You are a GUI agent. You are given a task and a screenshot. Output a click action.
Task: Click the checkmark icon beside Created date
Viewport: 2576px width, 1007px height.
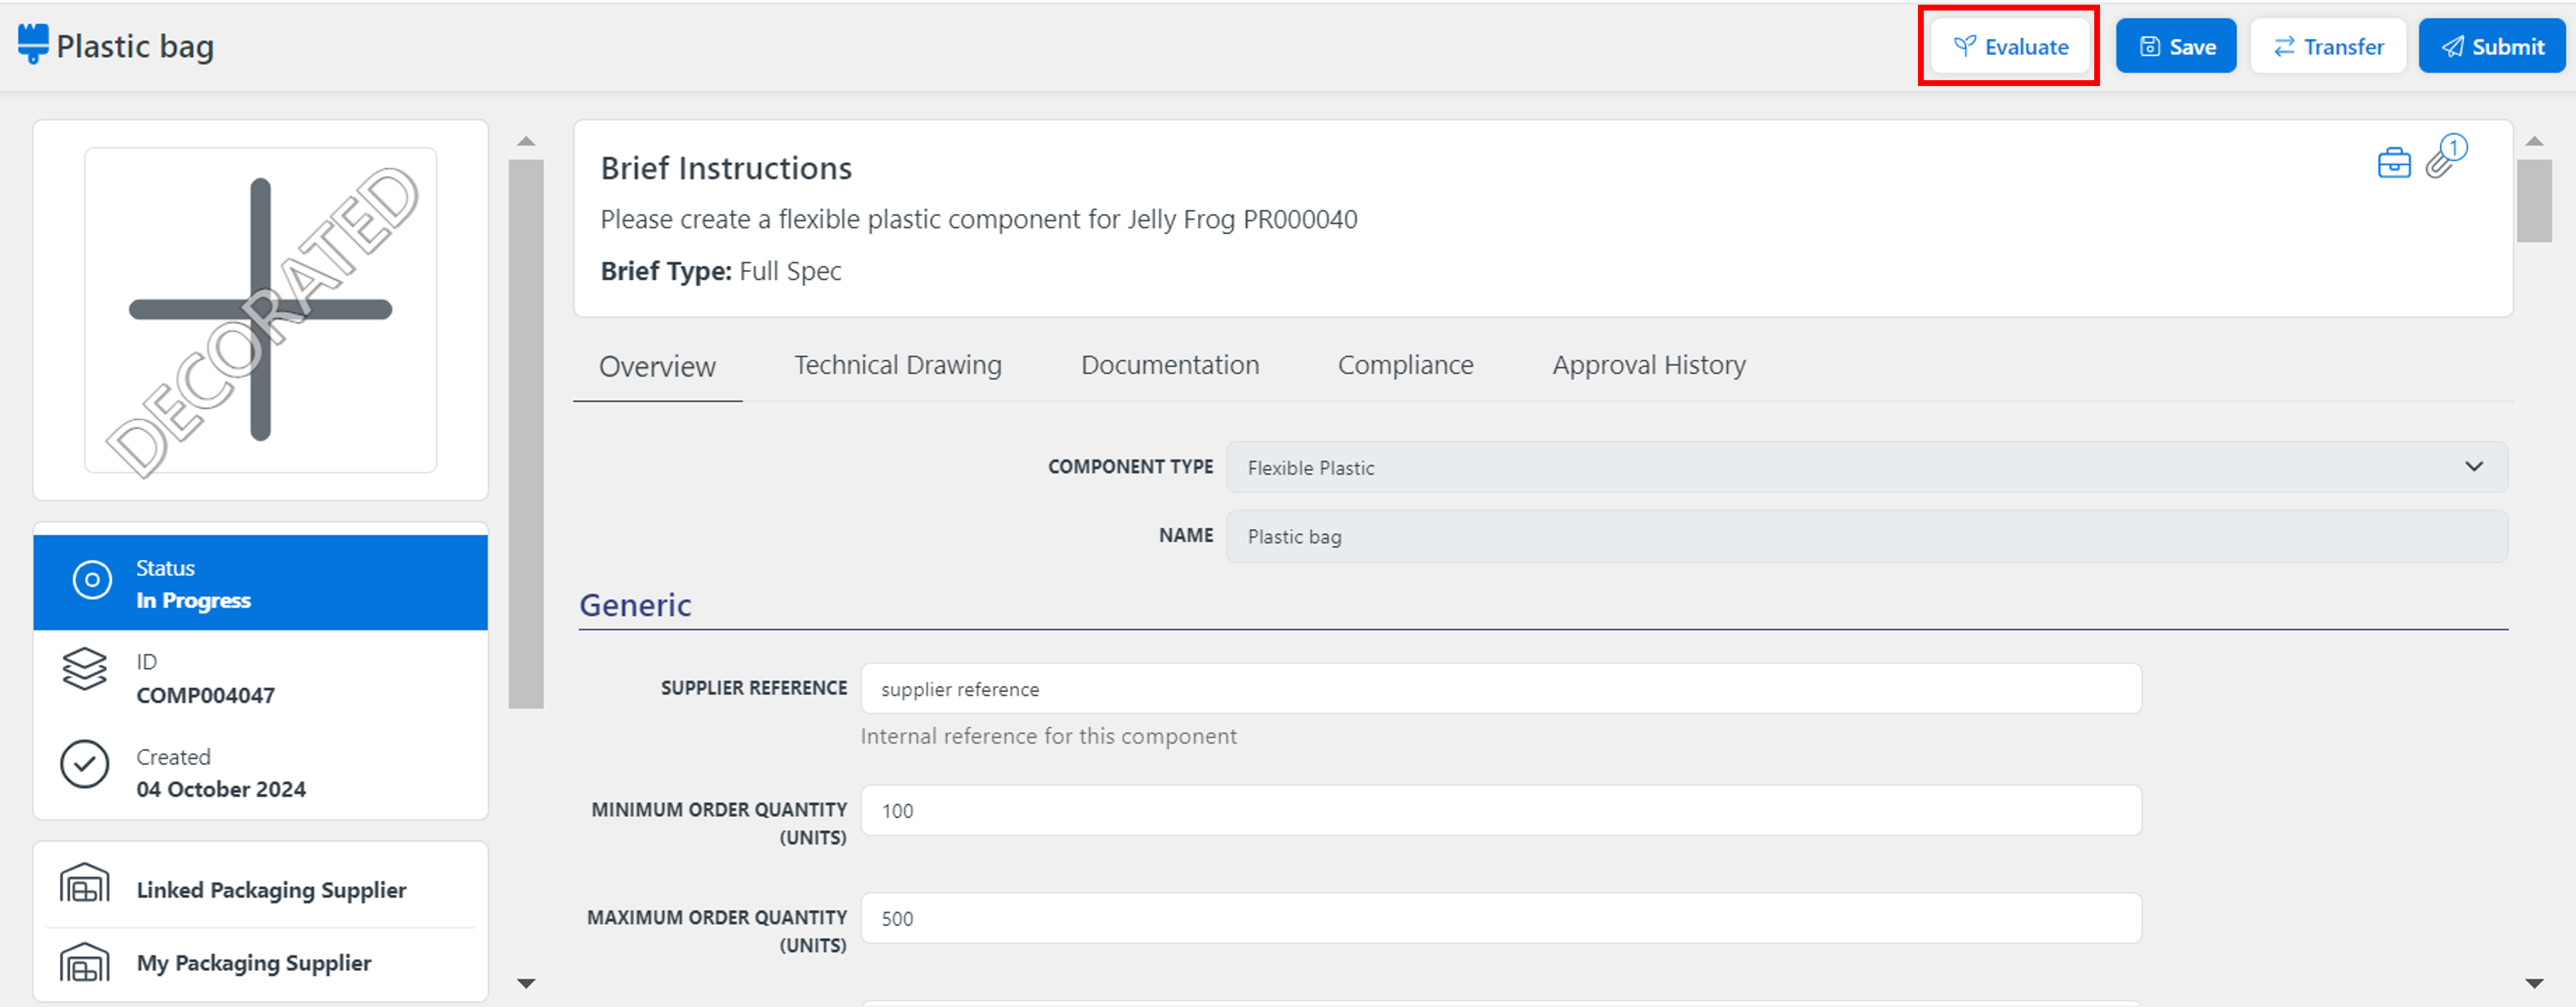click(x=86, y=764)
